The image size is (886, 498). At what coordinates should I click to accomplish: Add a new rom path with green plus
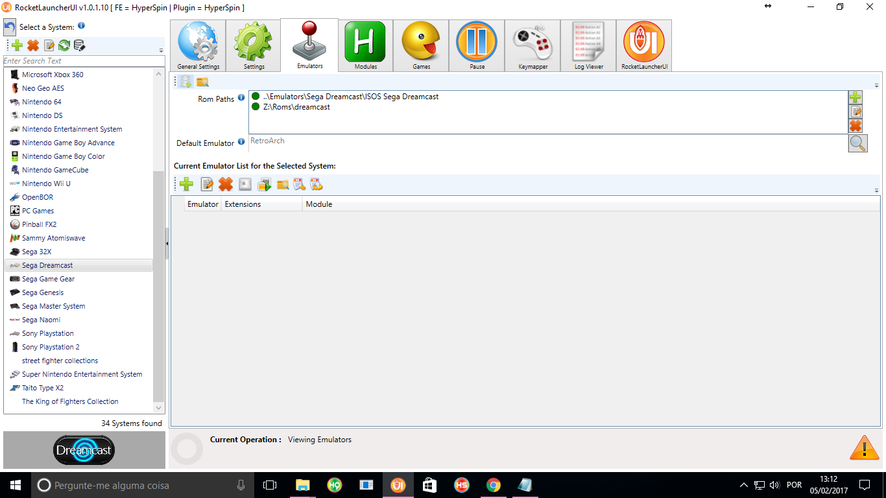856,97
